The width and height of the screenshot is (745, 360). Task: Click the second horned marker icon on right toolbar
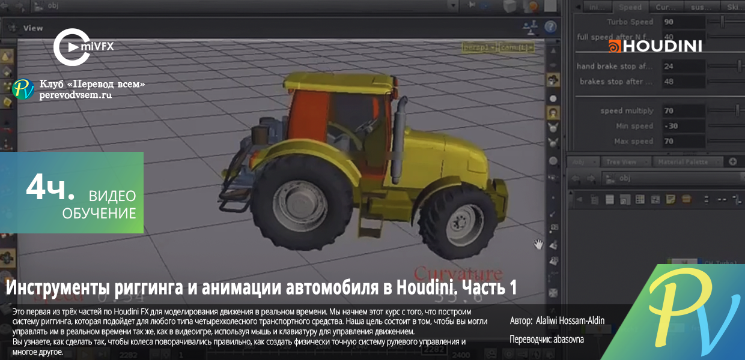pos(553,143)
